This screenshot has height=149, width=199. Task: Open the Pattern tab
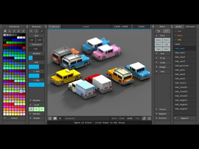tap(190, 26)
